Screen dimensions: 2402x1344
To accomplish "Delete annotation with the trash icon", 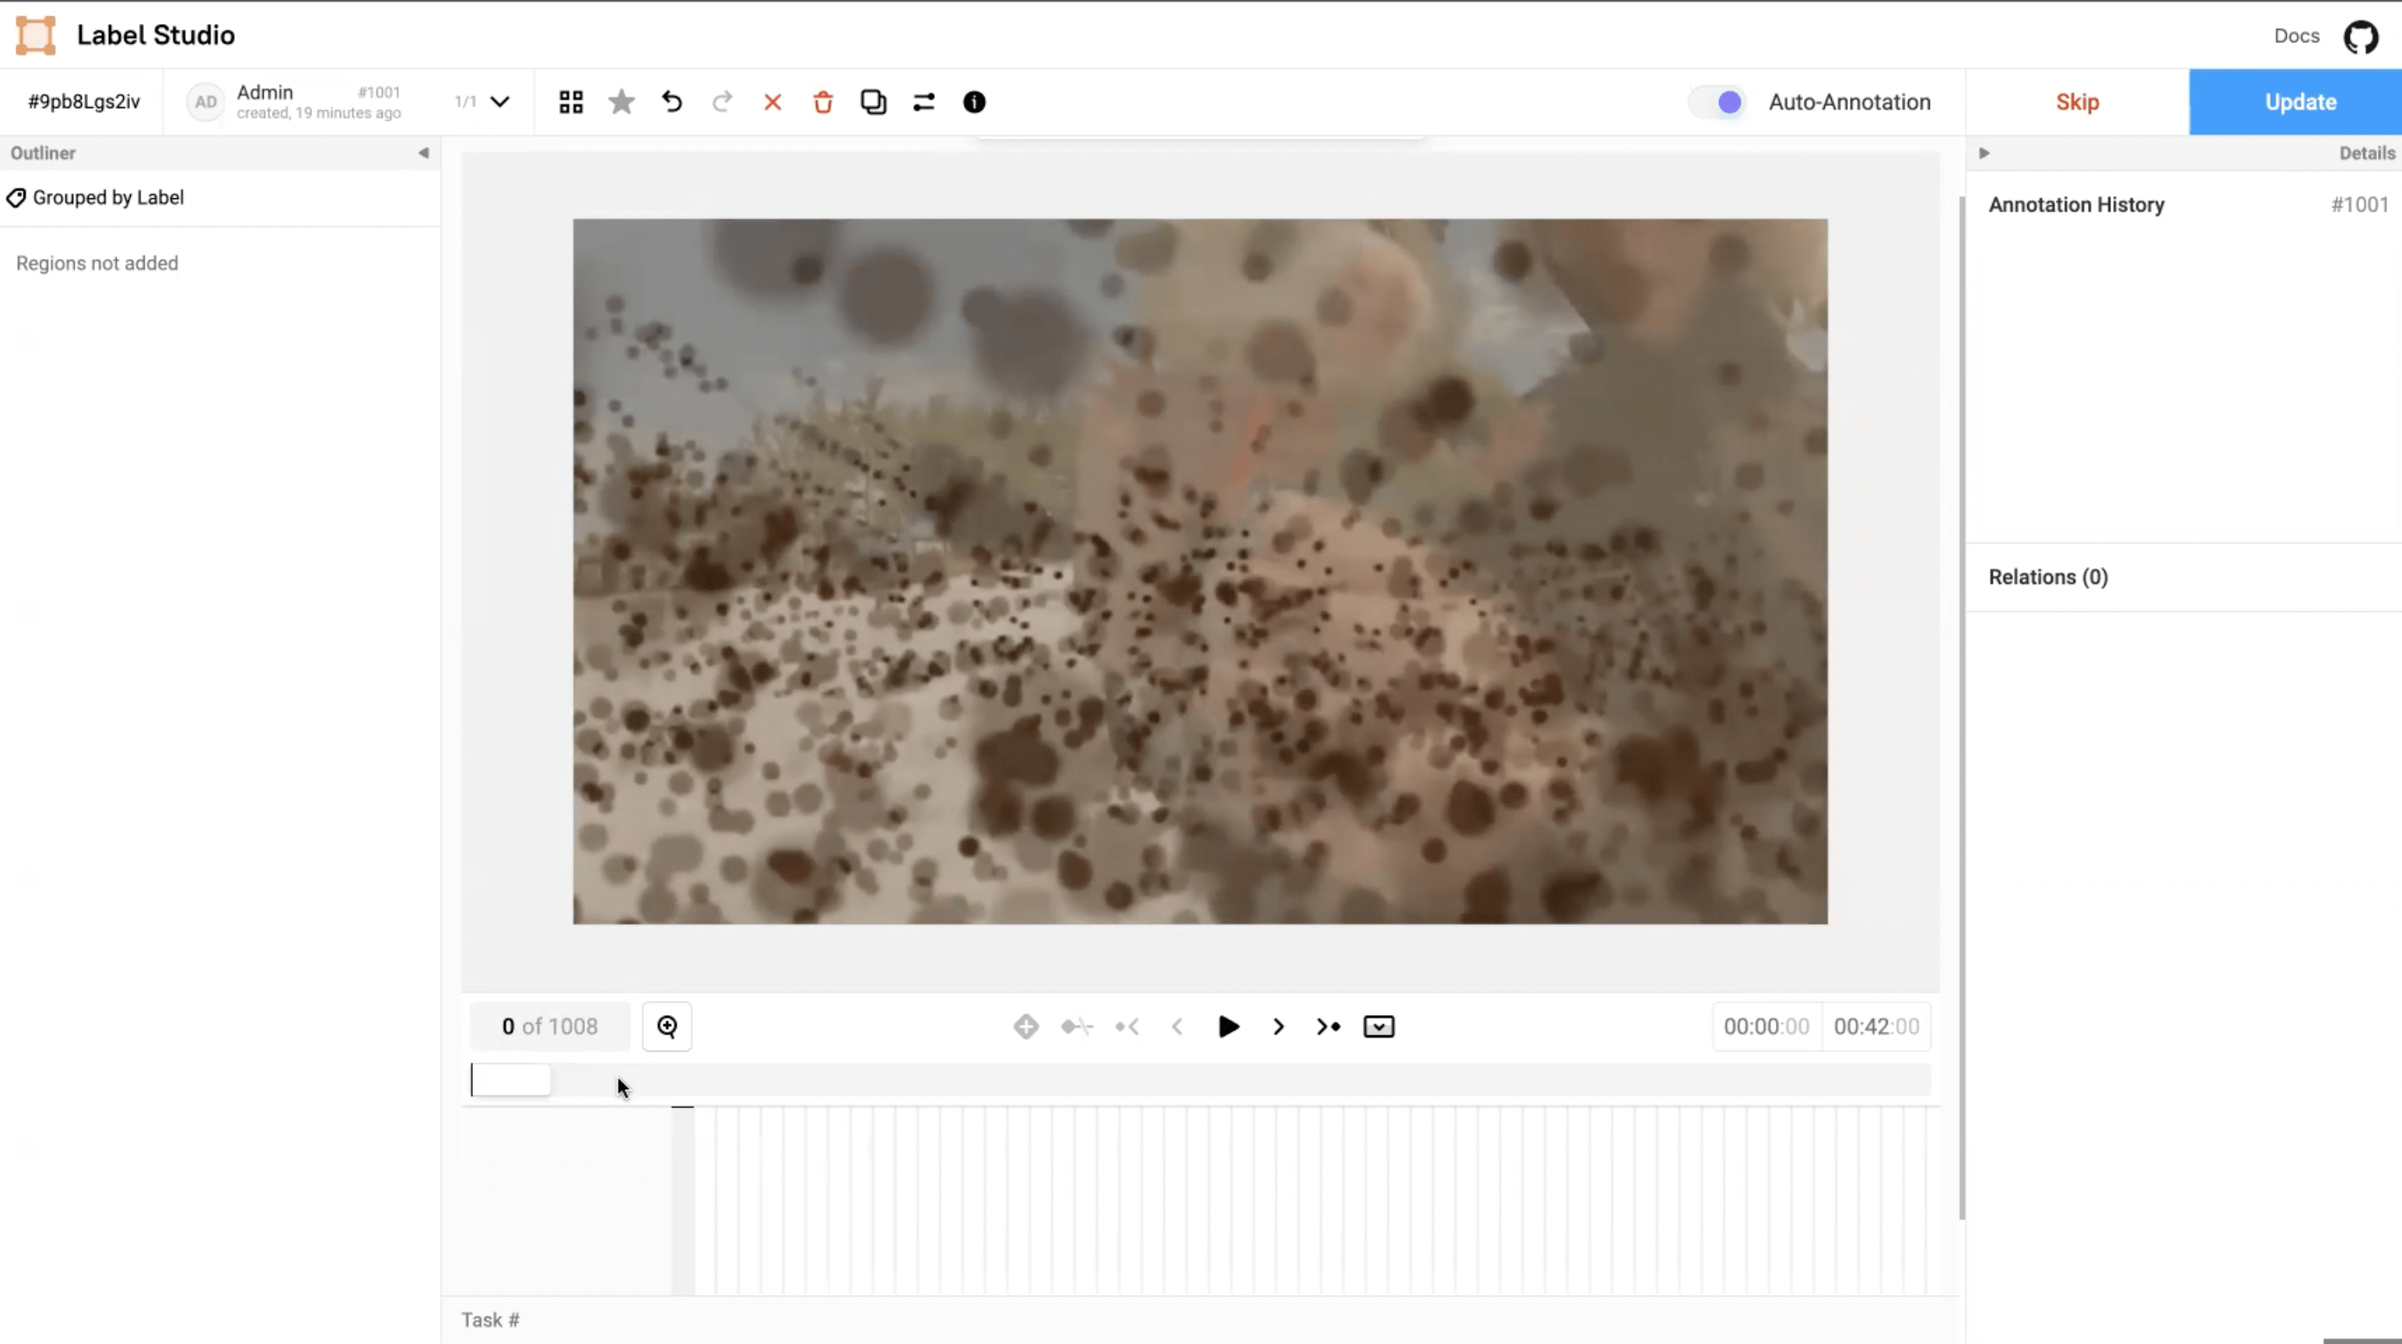I will (822, 102).
